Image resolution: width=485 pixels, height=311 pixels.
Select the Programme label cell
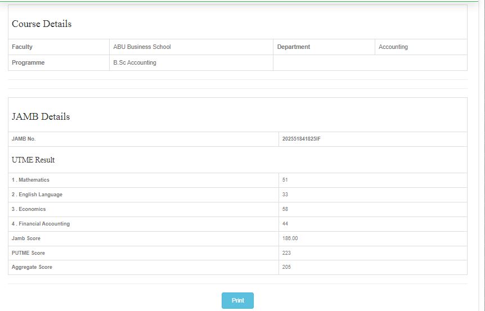coord(28,63)
